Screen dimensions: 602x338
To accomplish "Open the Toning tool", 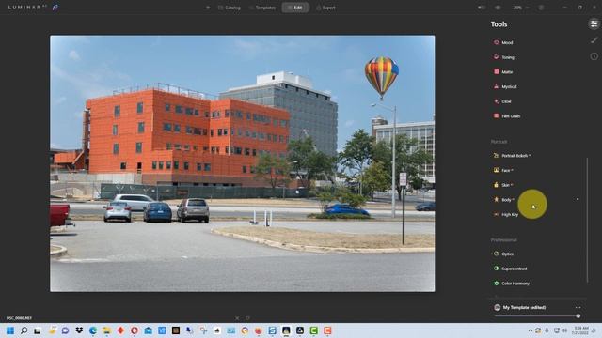I will tap(503, 57).
